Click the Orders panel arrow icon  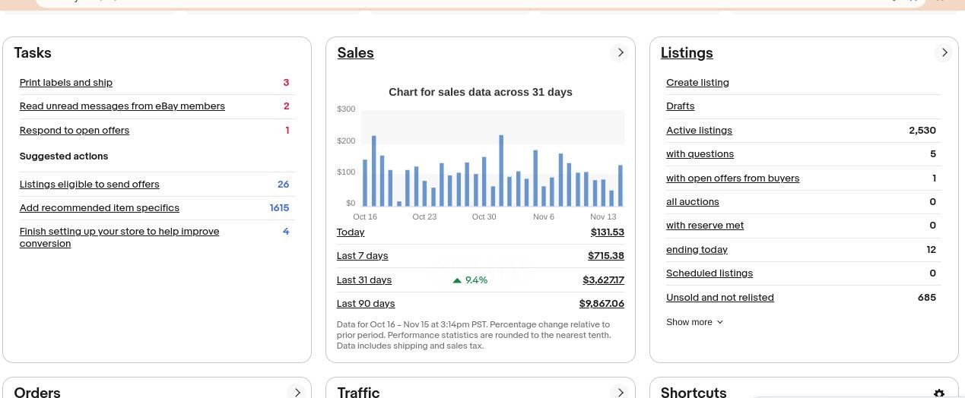pos(297,392)
